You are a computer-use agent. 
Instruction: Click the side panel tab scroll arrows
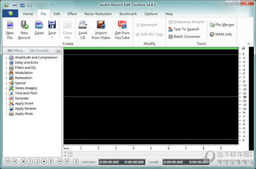coord(58,51)
